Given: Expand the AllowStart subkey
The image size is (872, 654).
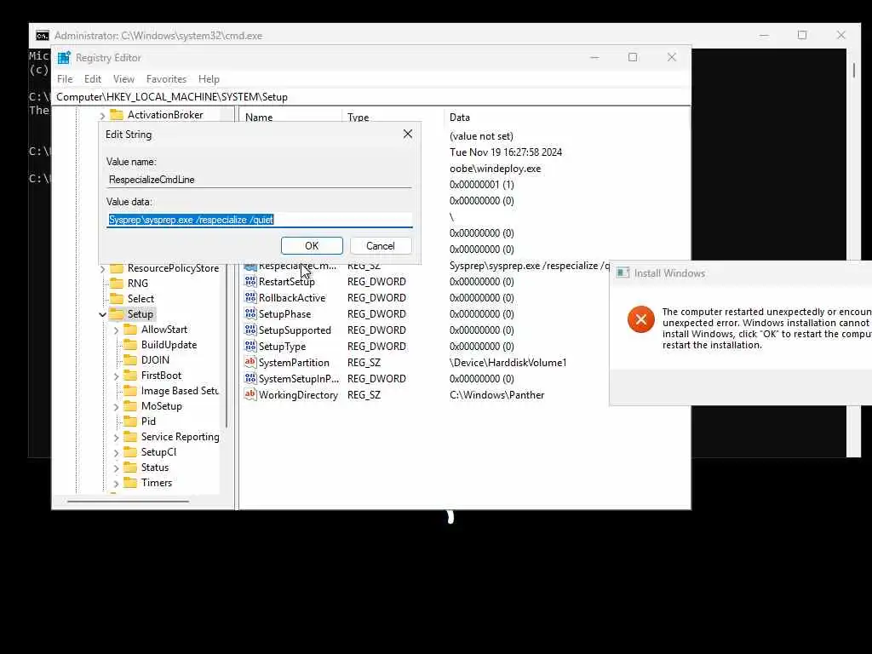Looking at the screenshot, I should [x=116, y=330].
